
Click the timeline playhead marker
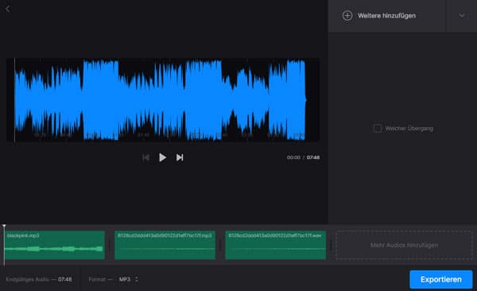pos(4,227)
